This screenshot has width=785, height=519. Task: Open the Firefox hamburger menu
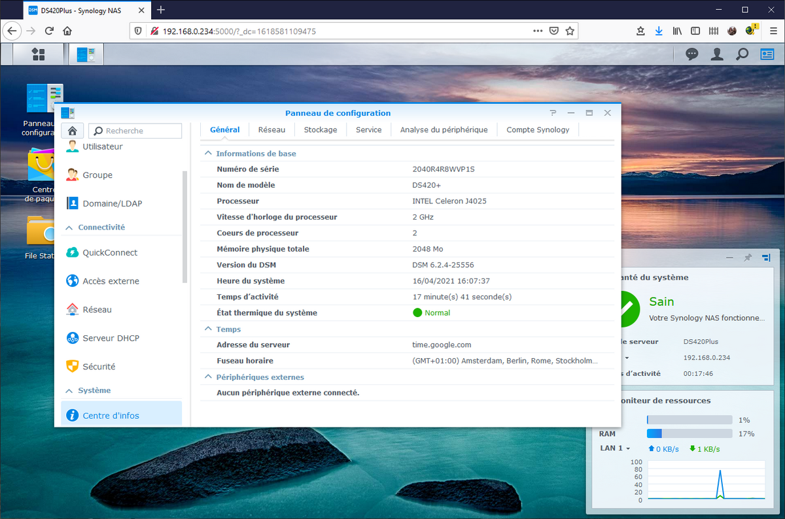(x=772, y=31)
